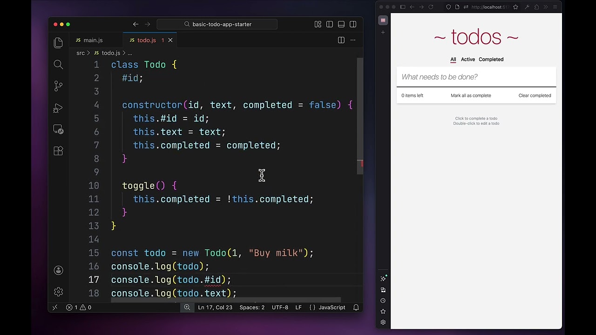Image resolution: width=596 pixels, height=335 pixels.
Task: Open Problems from errors and warnings count
Action: point(78,307)
